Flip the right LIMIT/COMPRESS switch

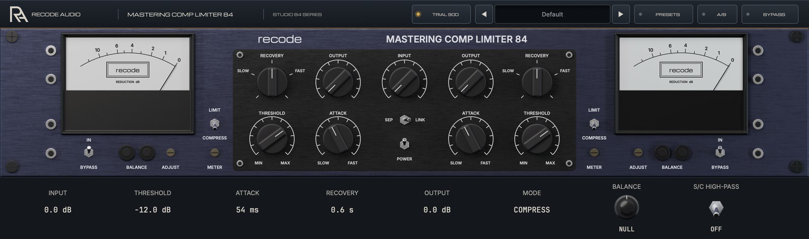coord(594,124)
